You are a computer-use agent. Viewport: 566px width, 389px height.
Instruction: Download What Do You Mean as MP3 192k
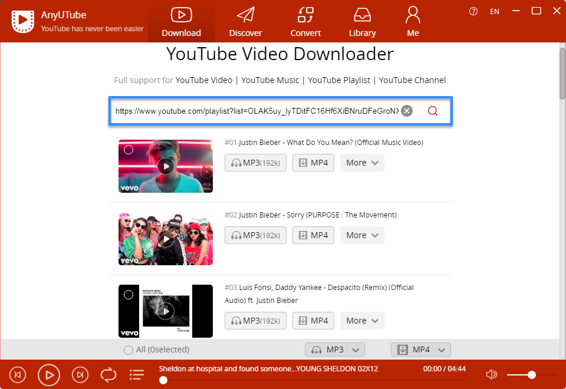pyautogui.click(x=255, y=163)
